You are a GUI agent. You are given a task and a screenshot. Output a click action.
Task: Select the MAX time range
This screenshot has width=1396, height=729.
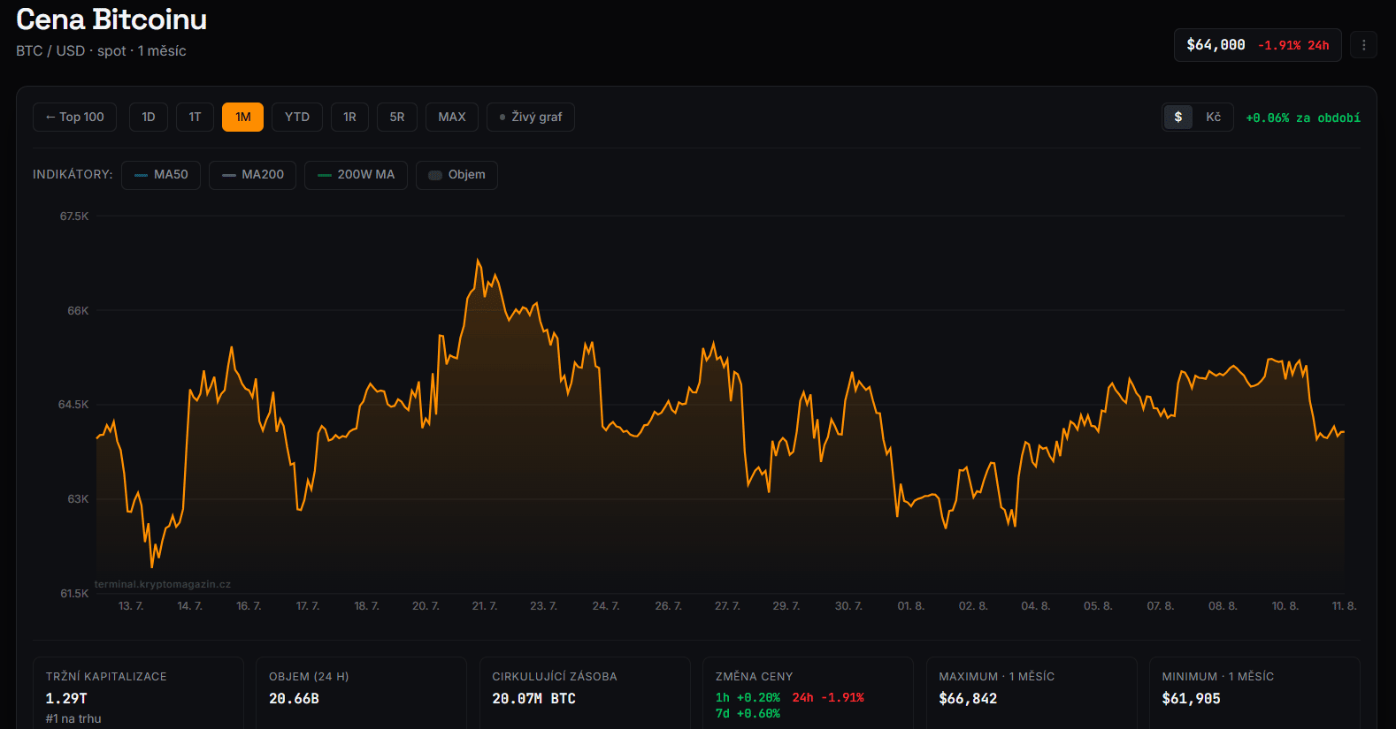452,117
